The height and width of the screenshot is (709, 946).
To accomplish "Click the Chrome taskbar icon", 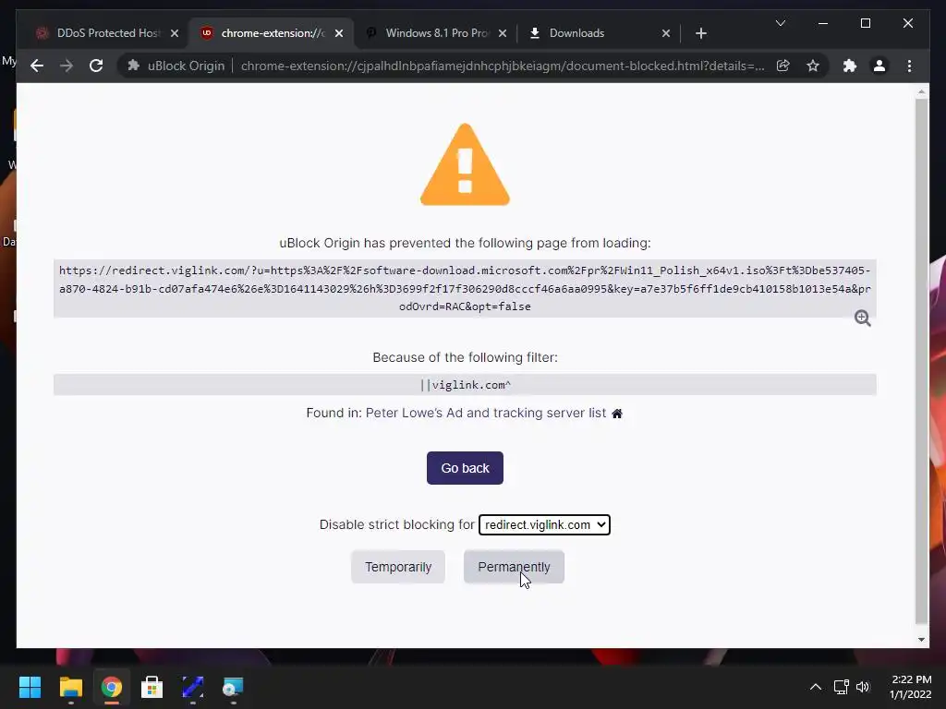I will pos(111,687).
